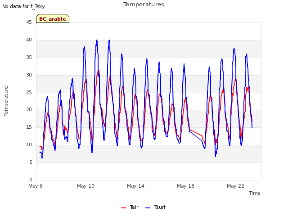Click the Tair legend entry

130,207
